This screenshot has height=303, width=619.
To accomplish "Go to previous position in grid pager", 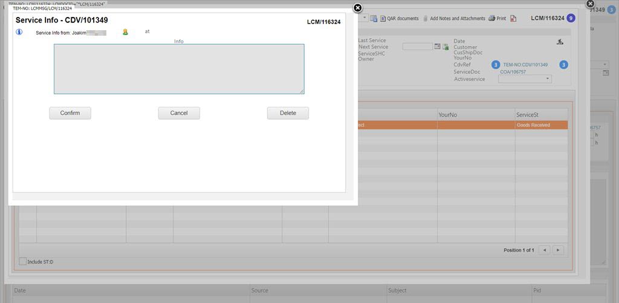I will click(544, 250).
